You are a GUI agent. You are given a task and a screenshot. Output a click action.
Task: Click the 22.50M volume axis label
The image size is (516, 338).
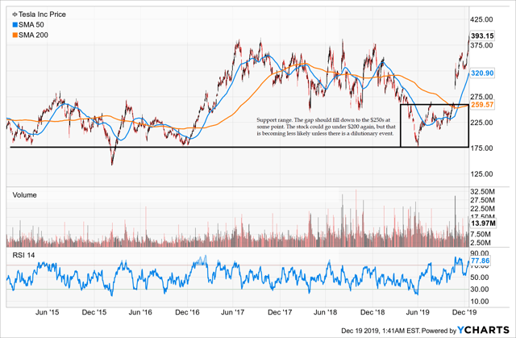(x=483, y=209)
